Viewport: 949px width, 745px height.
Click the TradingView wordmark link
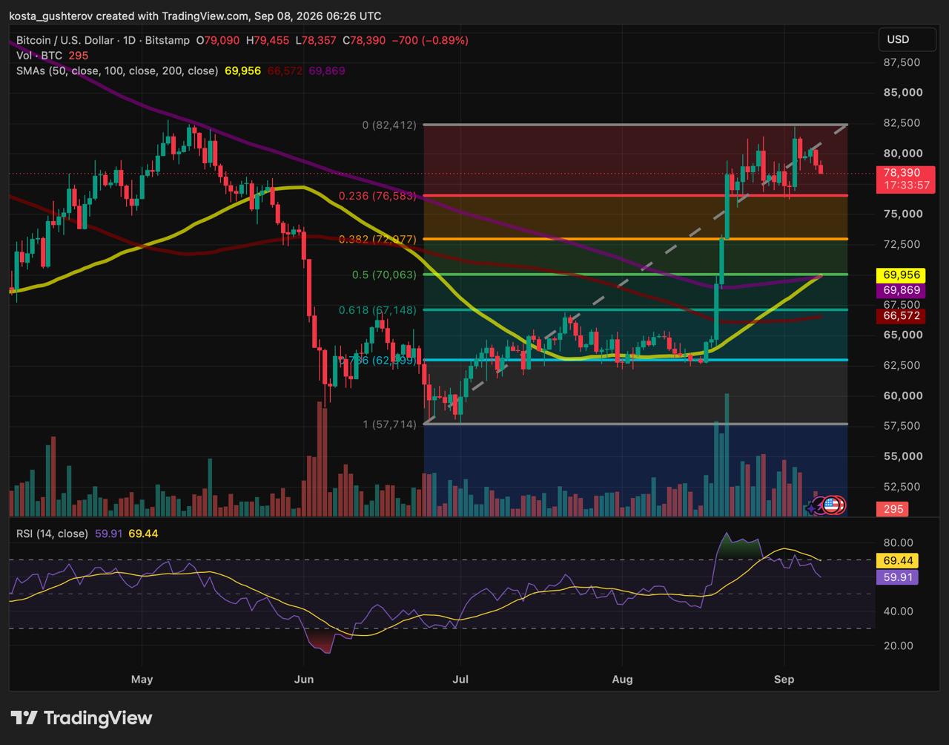tap(98, 718)
